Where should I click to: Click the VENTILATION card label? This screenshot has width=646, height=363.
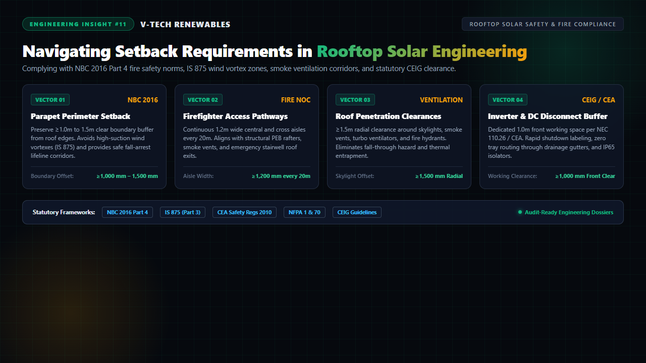[x=441, y=100]
